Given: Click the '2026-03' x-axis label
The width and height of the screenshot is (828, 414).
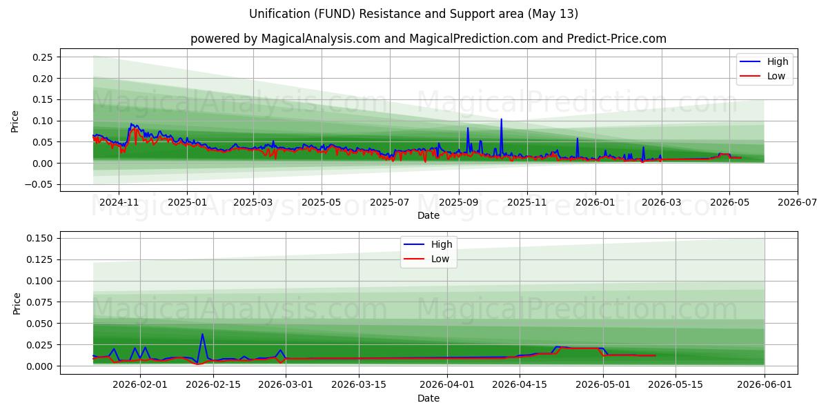Looking at the screenshot, I should pyautogui.click(x=662, y=202).
